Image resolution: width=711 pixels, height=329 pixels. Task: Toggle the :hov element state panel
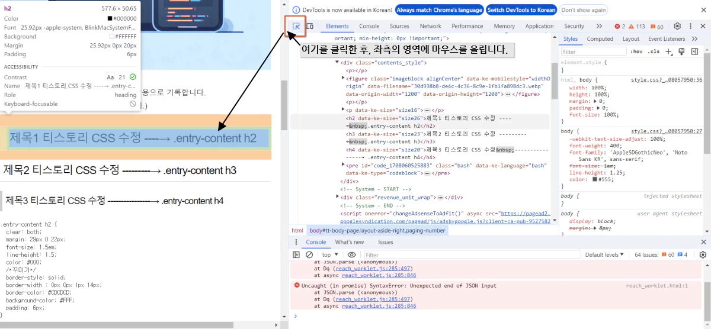[636, 51]
